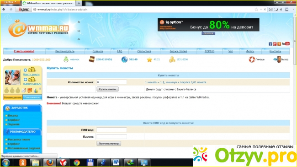Click the gold star rating icon
The width and height of the screenshot is (297, 167).
click(x=149, y=59)
